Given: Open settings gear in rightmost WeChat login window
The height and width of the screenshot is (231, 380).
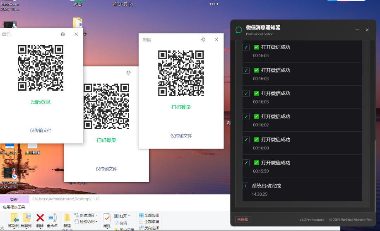Looking at the screenshot, I should (203, 40).
